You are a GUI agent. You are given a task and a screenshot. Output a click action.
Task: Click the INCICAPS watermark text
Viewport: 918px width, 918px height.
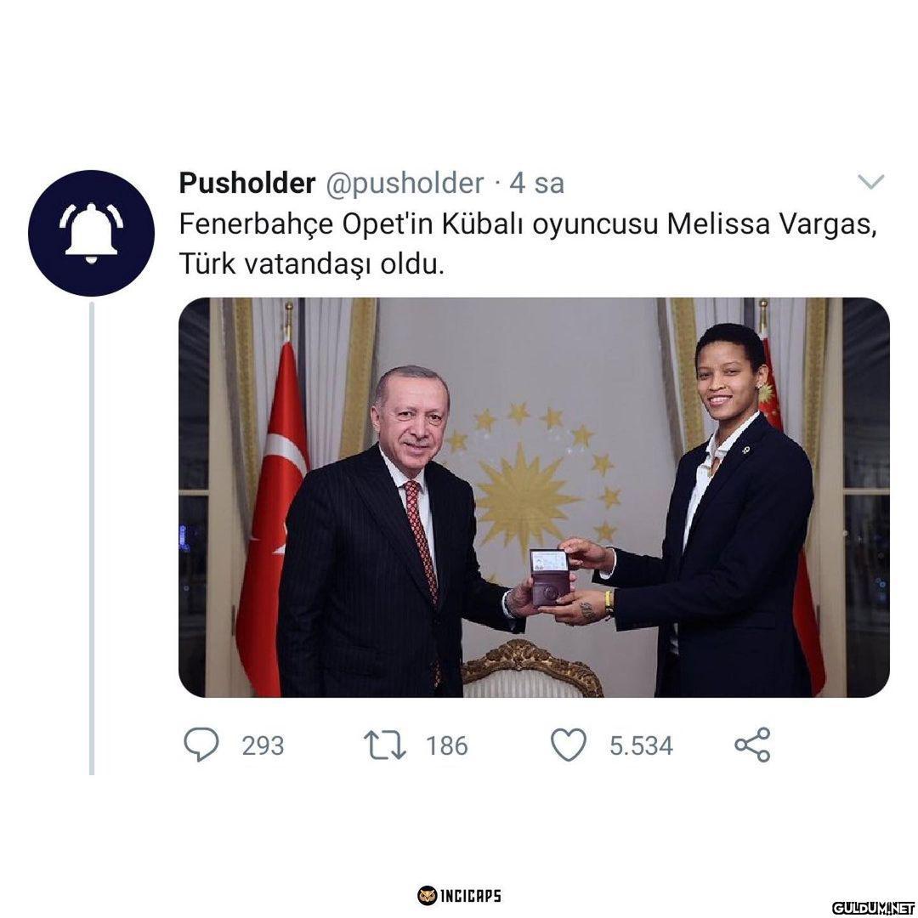point(470,896)
